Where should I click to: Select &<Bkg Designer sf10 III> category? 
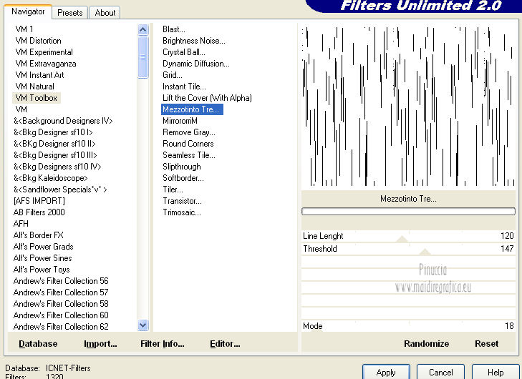point(55,155)
